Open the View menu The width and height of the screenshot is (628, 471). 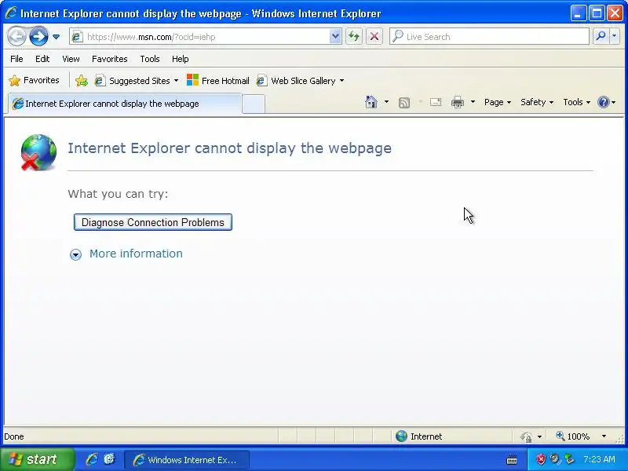71,59
